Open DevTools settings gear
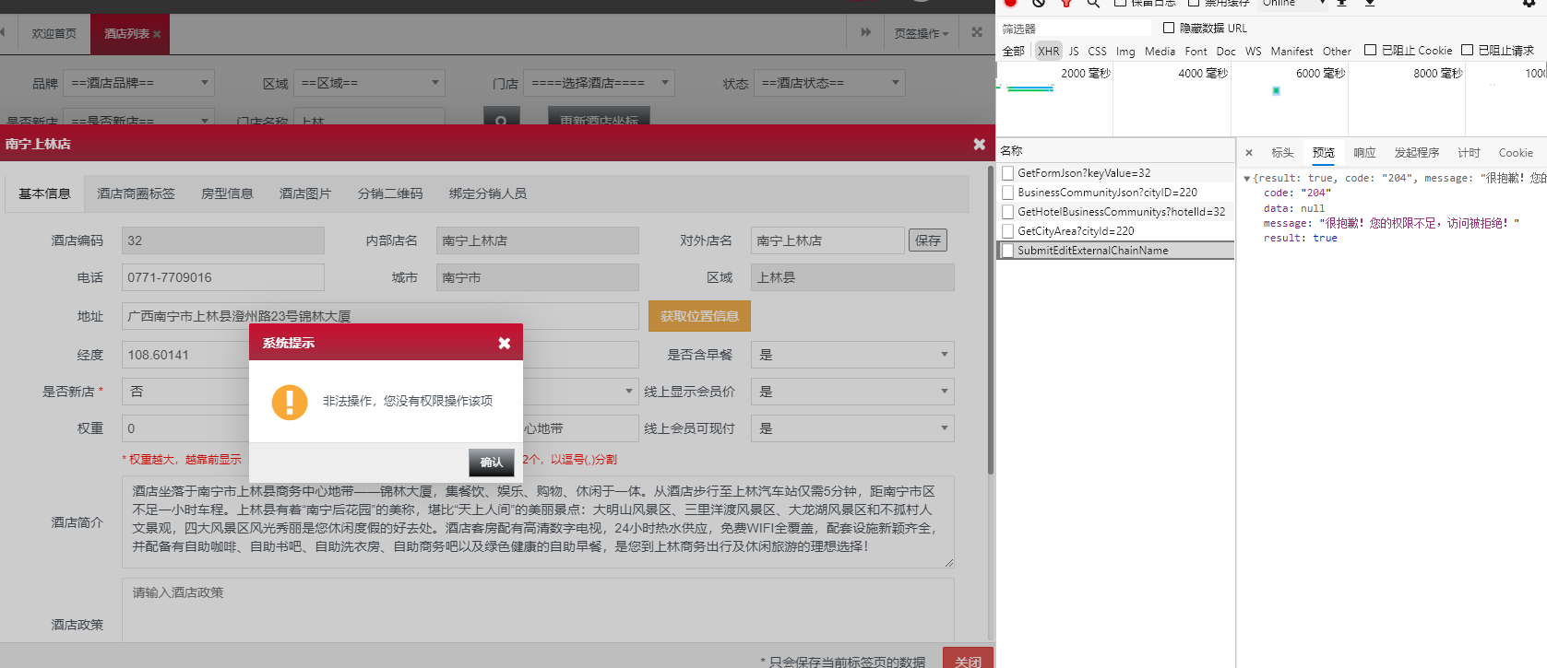This screenshot has height=668, width=1547. click(1529, 3)
